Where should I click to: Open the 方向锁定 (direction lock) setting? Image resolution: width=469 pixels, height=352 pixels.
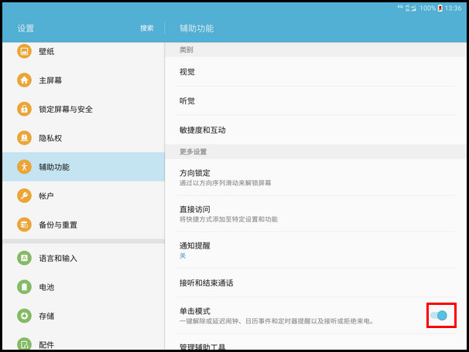(317, 178)
